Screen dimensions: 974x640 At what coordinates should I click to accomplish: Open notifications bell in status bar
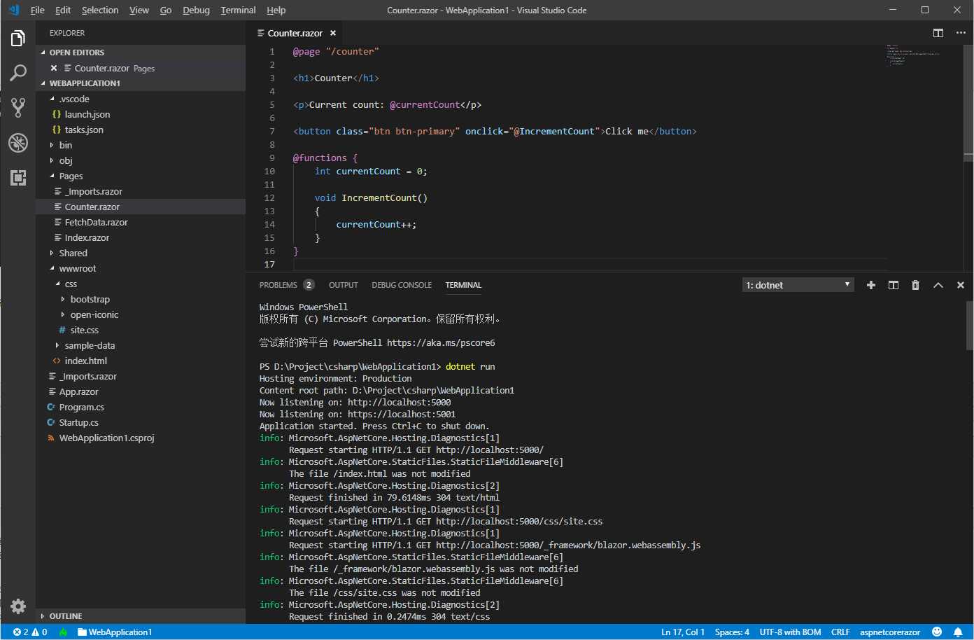pos(958,632)
